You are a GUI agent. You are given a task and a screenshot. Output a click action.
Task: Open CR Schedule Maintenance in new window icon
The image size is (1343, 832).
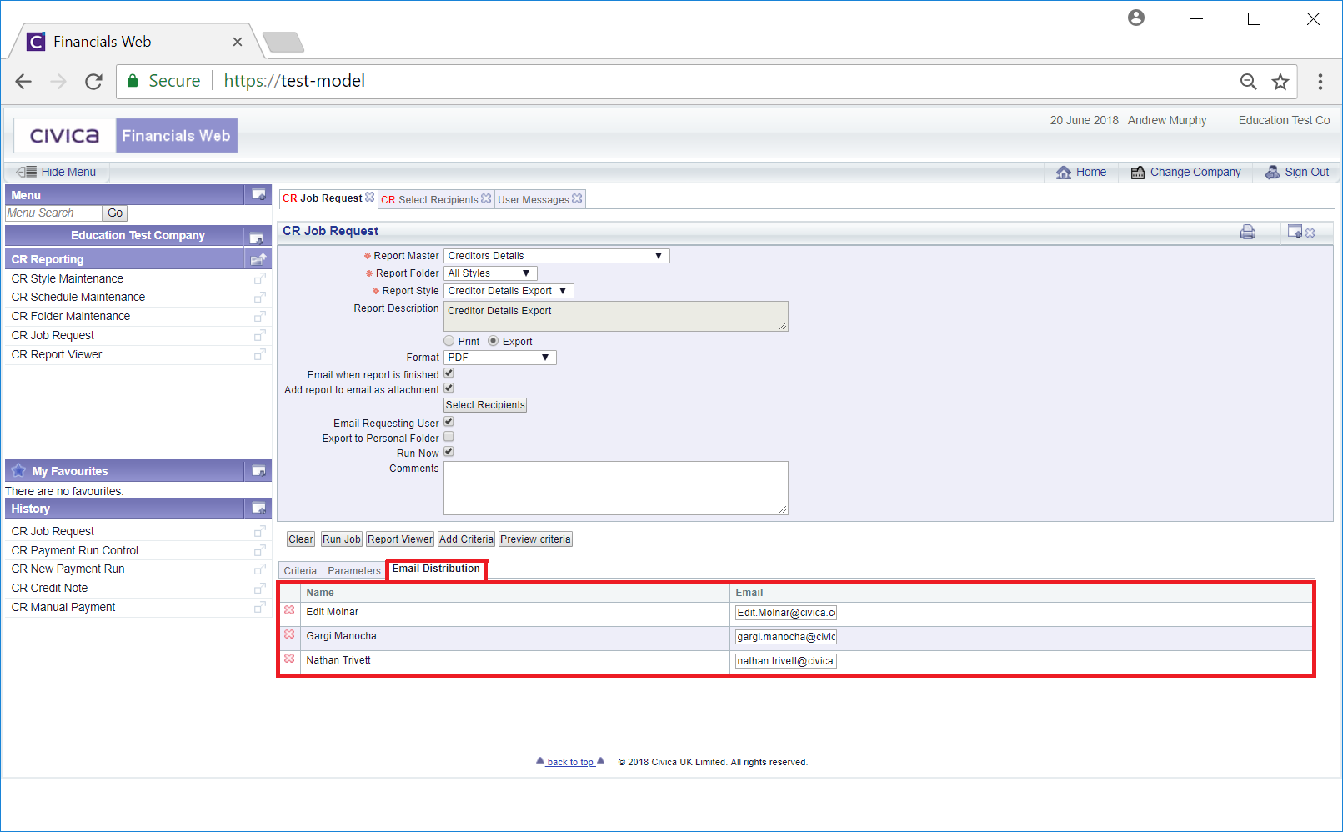click(259, 298)
